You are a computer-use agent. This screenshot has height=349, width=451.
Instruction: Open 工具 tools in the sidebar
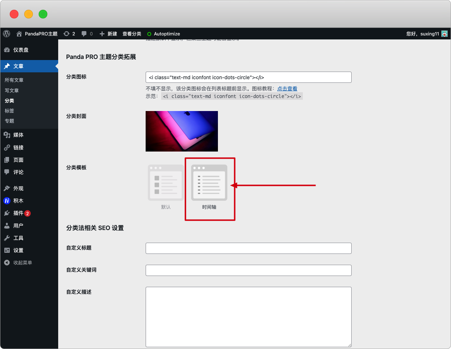pyautogui.click(x=29, y=238)
